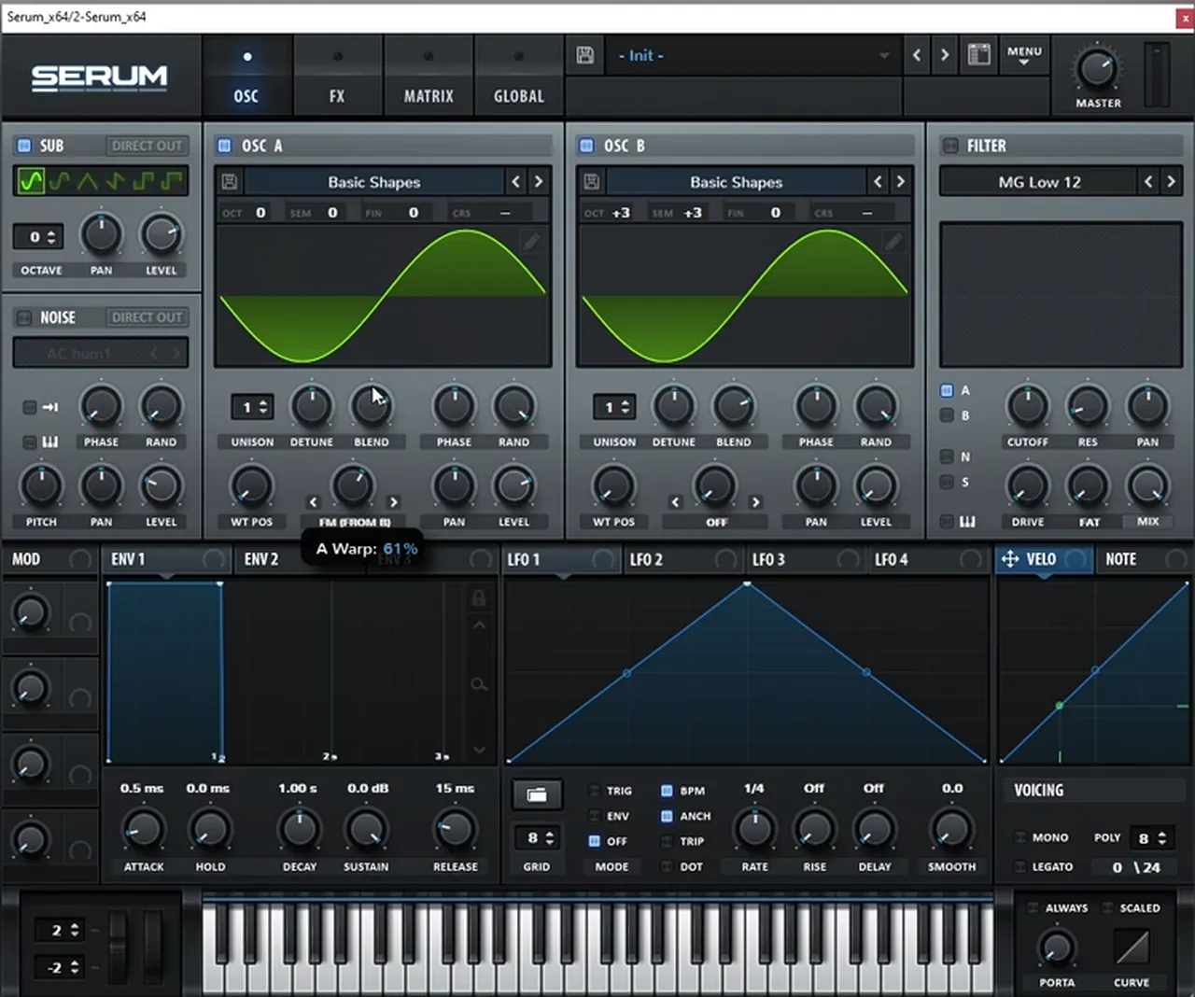
Task: Click the MASTER volume knob
Action: pos(1097,70)
